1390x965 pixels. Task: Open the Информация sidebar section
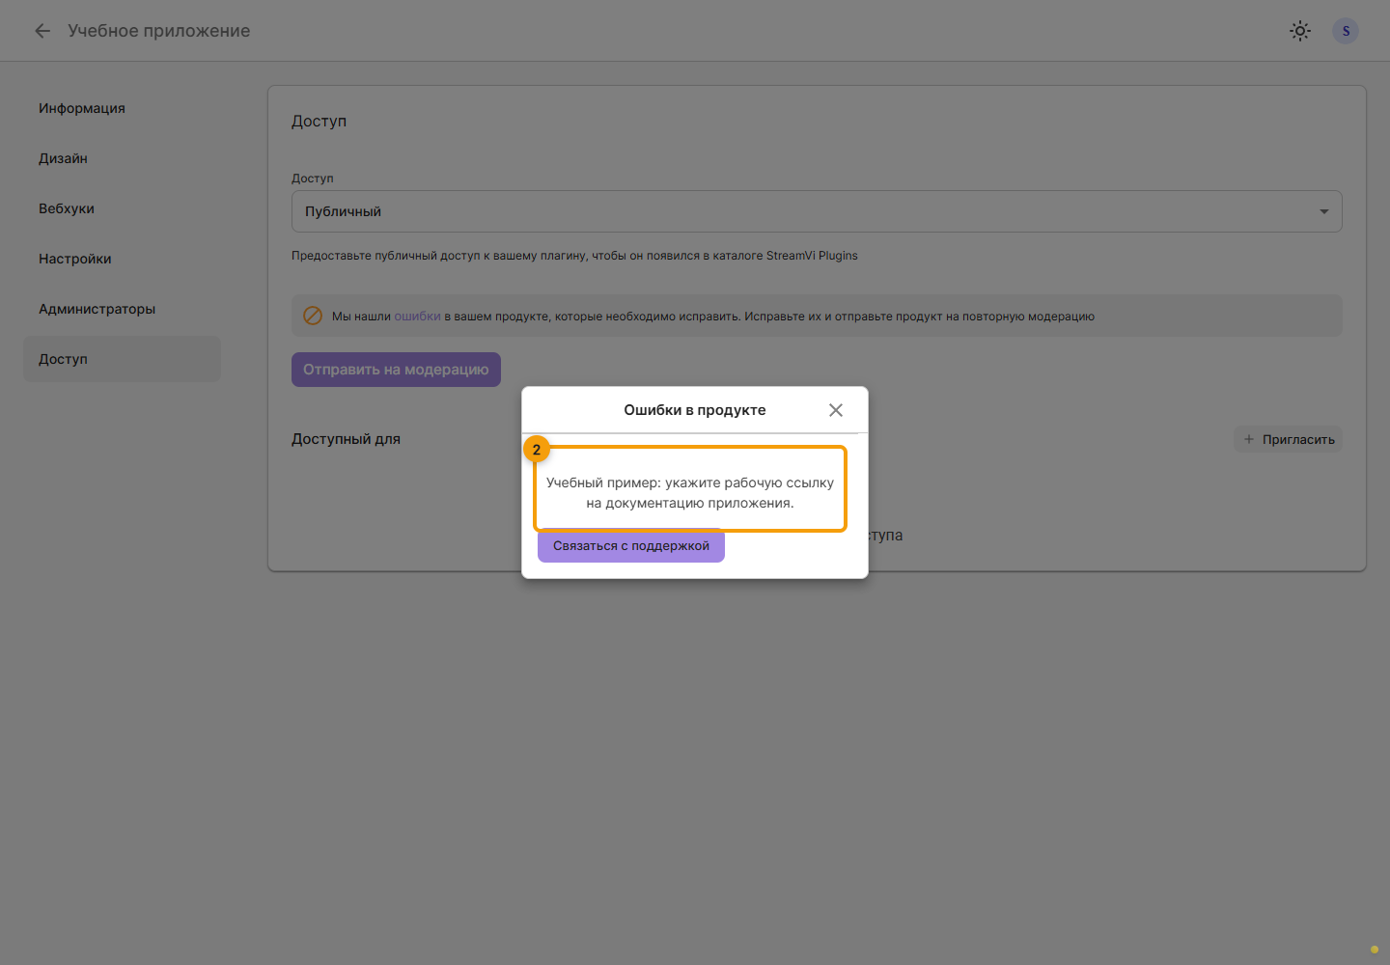pos(82,108)
